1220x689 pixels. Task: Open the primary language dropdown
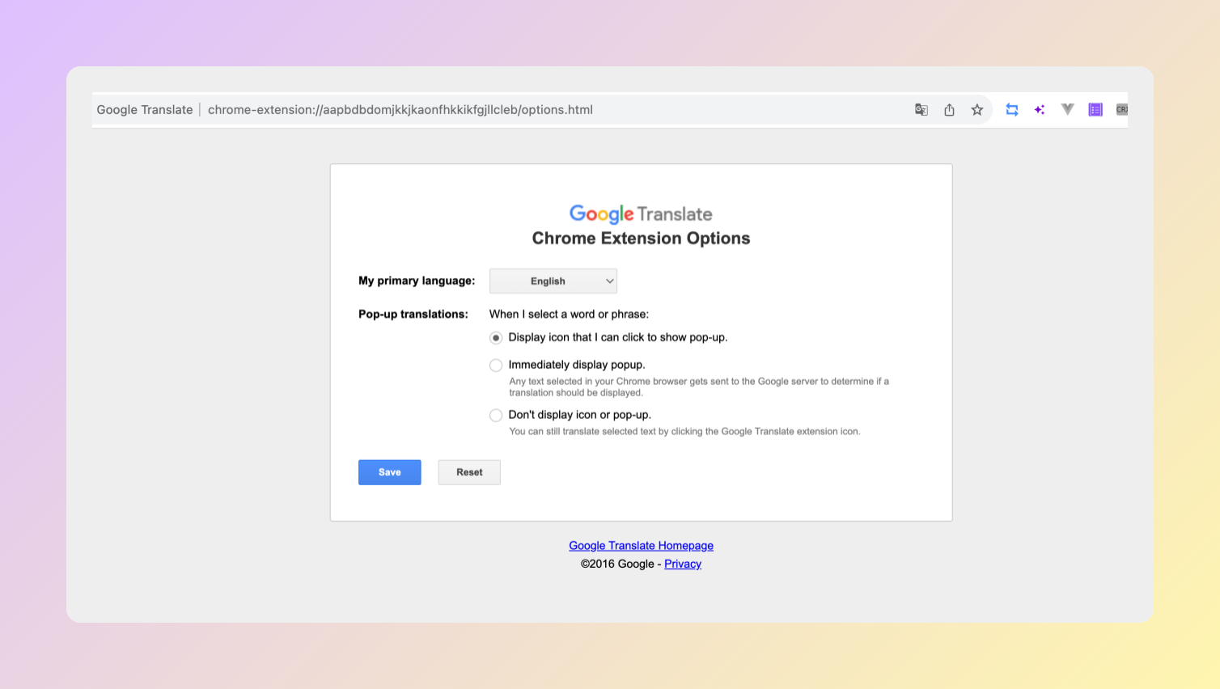[x=553, y=281]
